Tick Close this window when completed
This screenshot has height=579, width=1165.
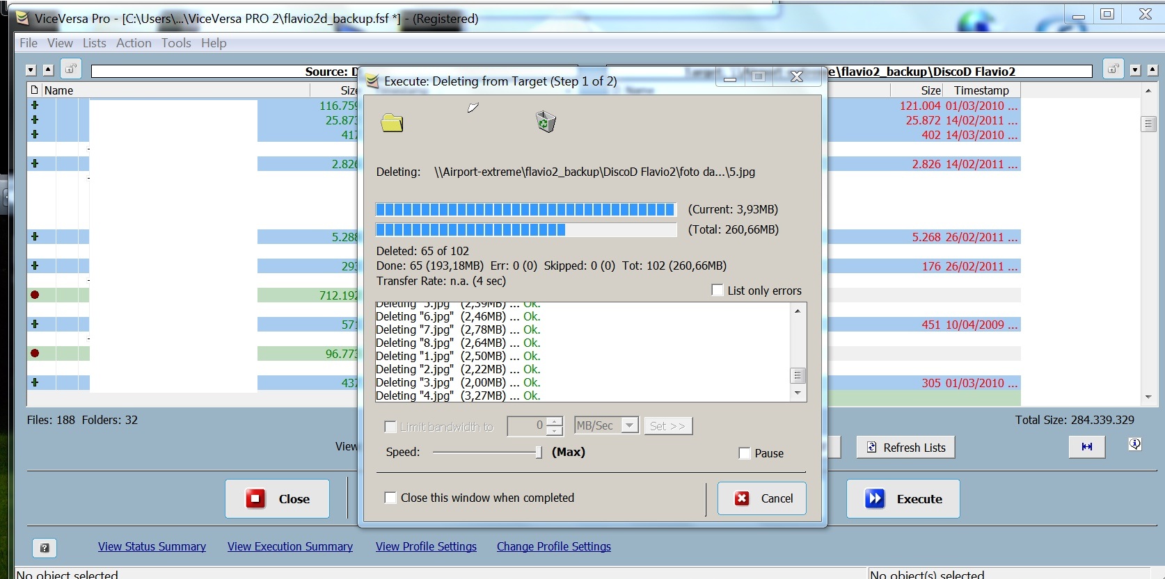click(390, 498)
